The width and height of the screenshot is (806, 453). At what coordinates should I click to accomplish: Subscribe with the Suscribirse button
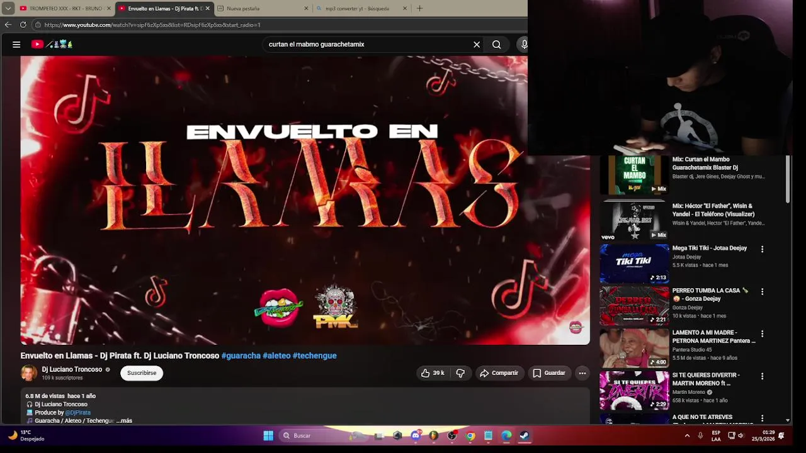pos(142,373)
